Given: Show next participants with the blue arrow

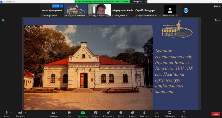Looking at the screenshot, I should pyautogui.click(x=186, y=11).
